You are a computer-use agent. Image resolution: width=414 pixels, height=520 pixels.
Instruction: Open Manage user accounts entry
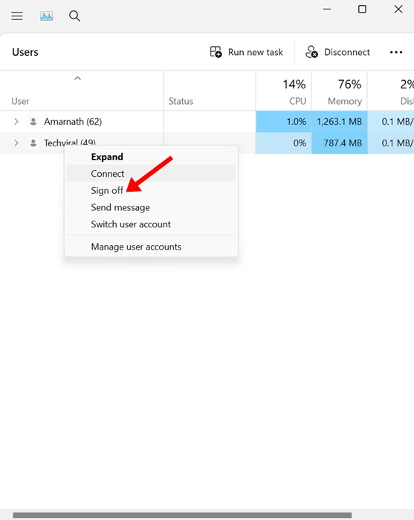click(x=136, y=247)
